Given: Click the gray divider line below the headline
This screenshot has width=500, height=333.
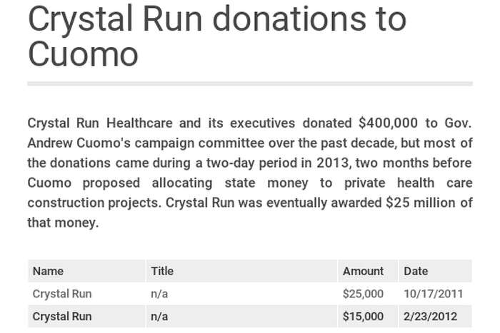Looking at the screenshot, I should (x=250, y=83).
